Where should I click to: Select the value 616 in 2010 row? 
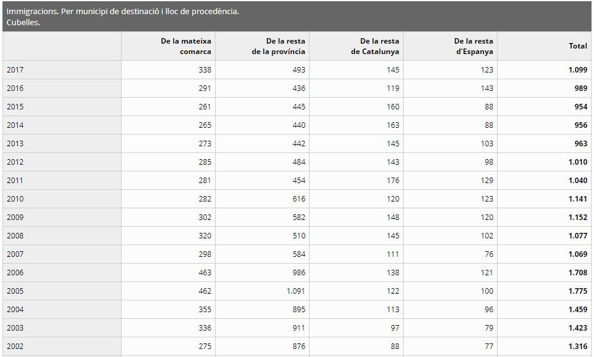[299, 199]
